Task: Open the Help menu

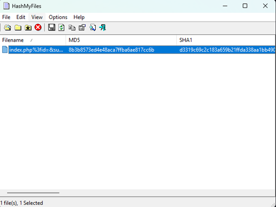Action: tap(79, 17)
